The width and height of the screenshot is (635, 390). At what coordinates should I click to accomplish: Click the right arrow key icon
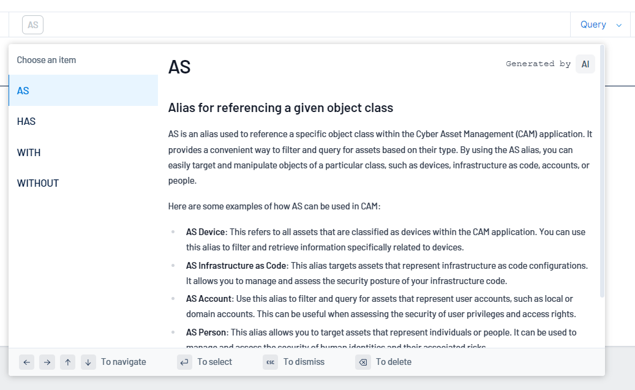pyautogui.click(x=47, y=362)
